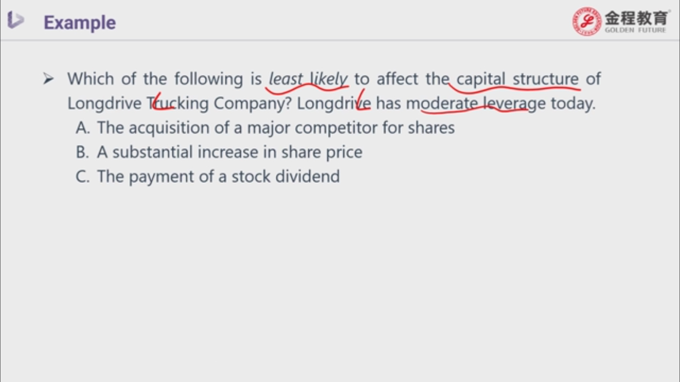
Task: Select answer option B letter
Action: pyautogui.click(x=82, y=152)
